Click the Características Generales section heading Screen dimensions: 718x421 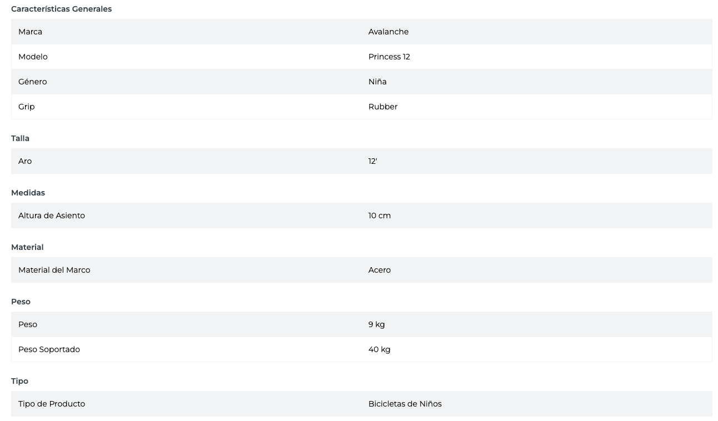pos(61,9)
